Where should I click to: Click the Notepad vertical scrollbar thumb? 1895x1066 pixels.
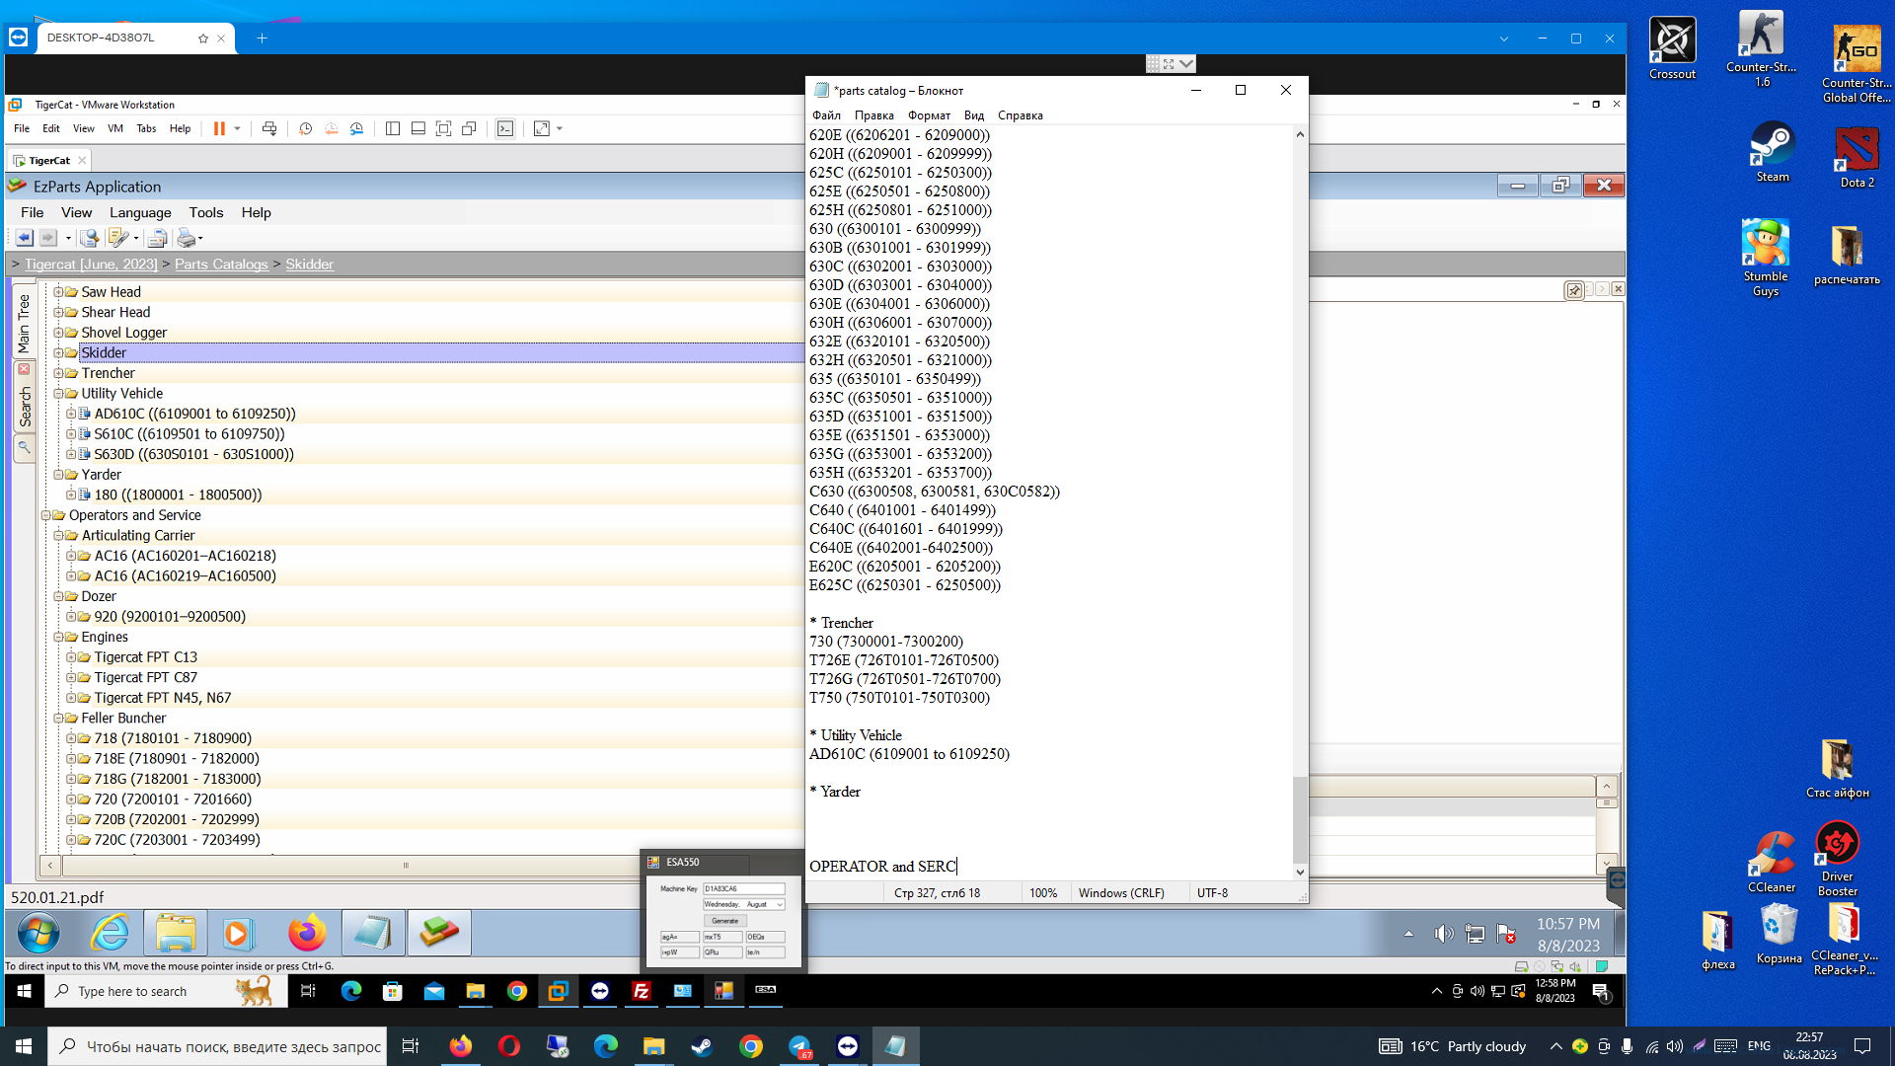click(x=1300, y=818)
